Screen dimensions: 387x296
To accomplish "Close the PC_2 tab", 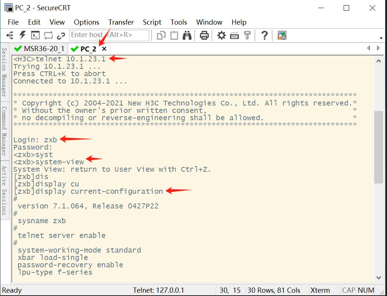I will coord(104,49).
